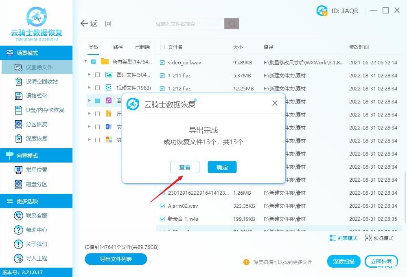The height and width of the screenshot is (277, 407).
Task: Open 误删除文件 recovery mode
Action: (x=37, y=67)
